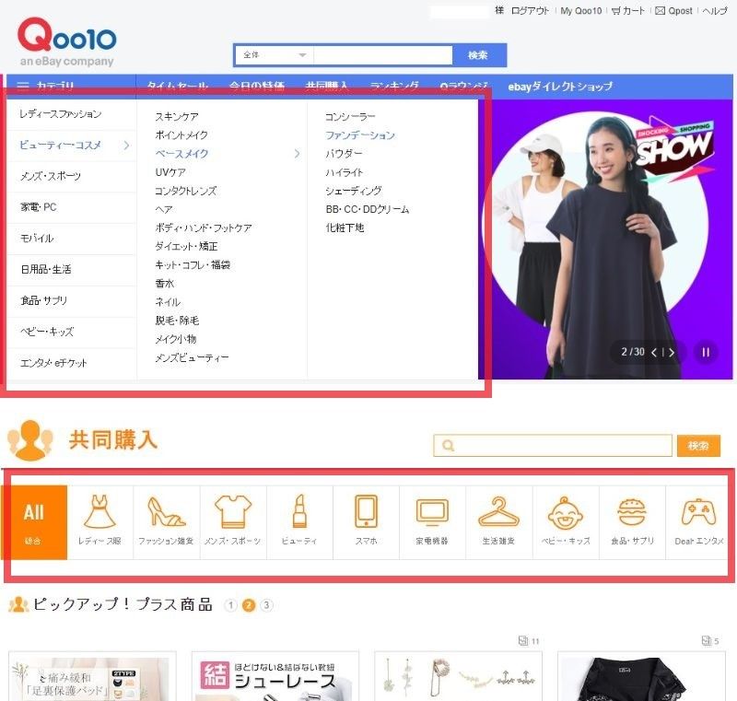Focus the 共同購入 search field
737x701 pixels.
click(553, 446)
